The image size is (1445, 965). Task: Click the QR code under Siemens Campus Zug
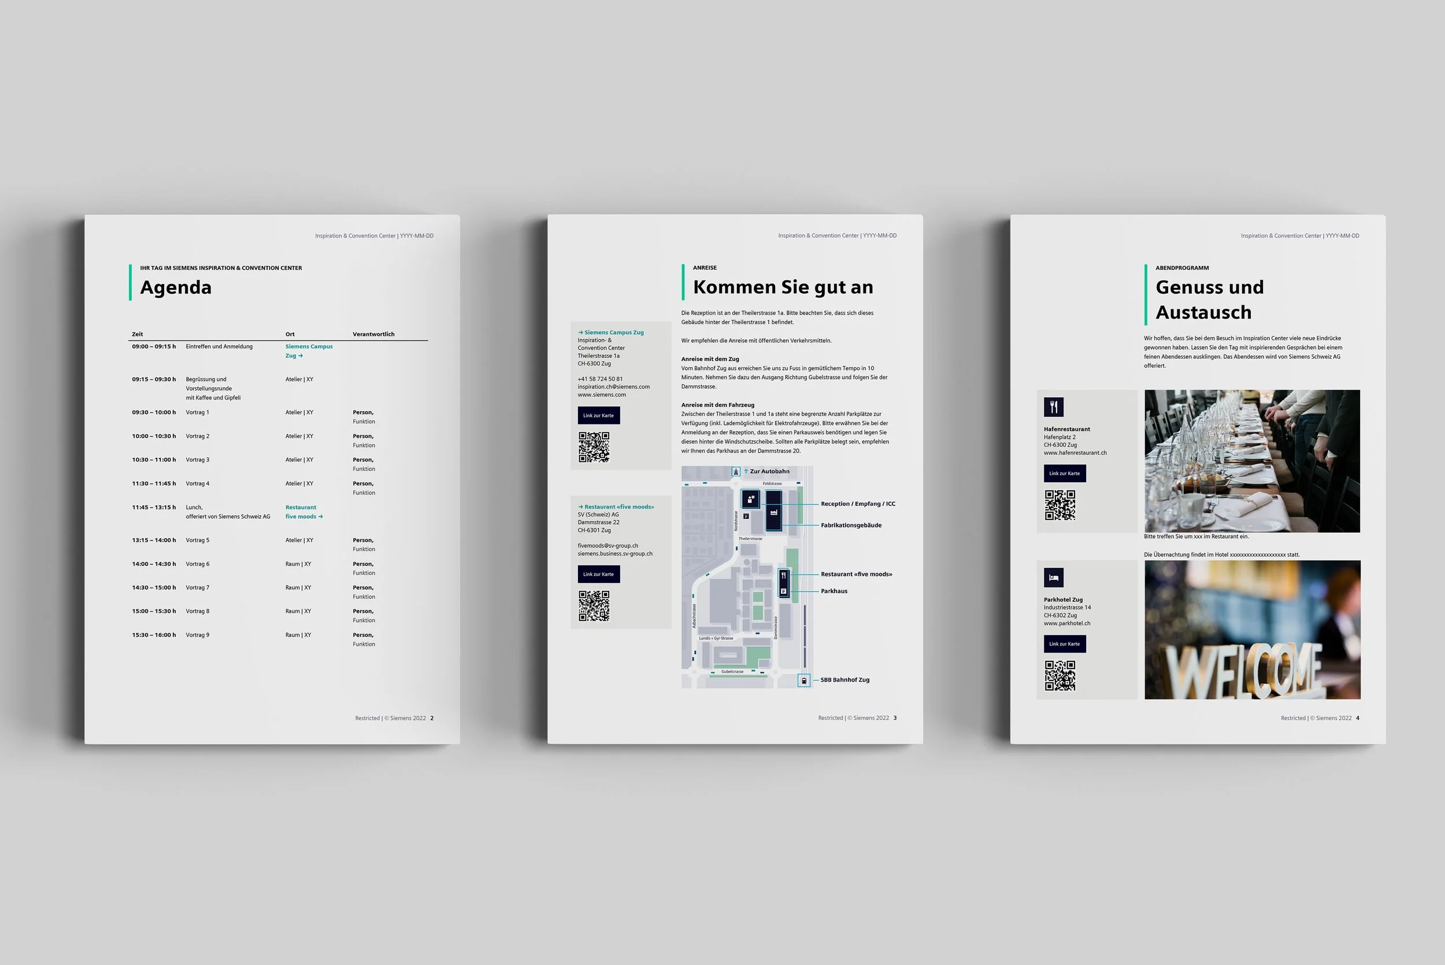(x=594, y=447)
